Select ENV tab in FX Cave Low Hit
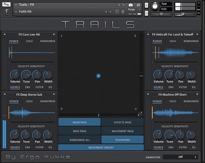This screenshot has height=163, width=205. (x=28, y=87)
